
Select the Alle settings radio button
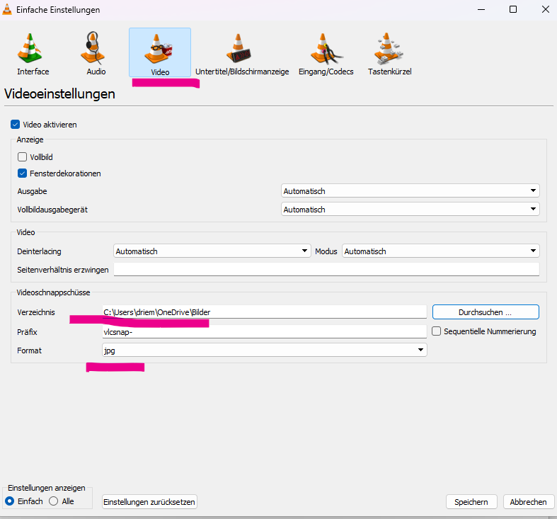53,501
